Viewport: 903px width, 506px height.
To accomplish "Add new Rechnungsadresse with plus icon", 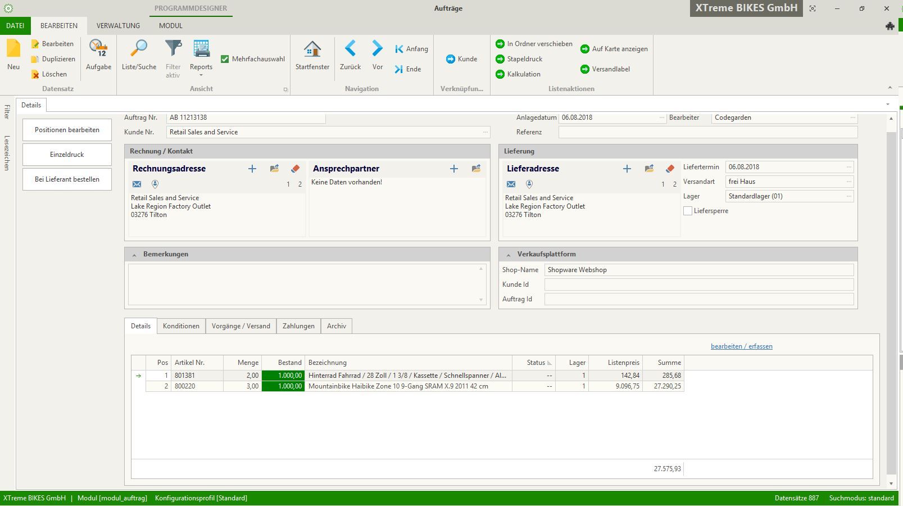I will point(252,169).
